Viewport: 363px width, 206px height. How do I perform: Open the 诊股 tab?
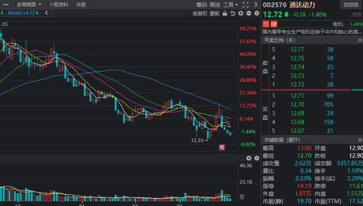pyautogui.click(x=81, y=5)
